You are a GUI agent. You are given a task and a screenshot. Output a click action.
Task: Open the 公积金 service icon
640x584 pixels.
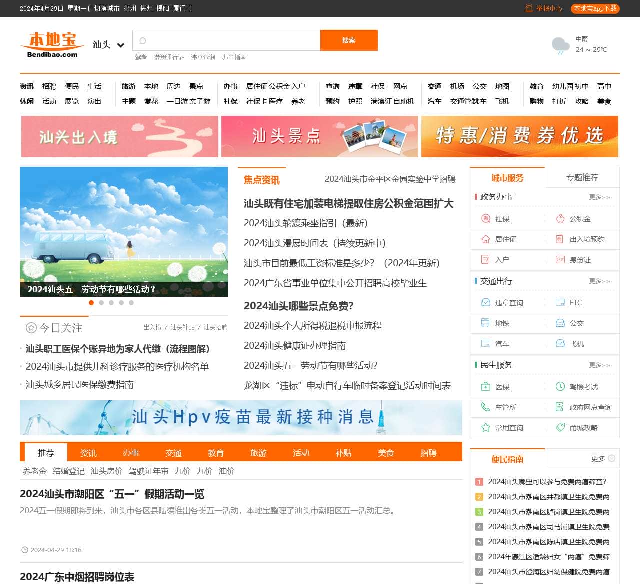coord(560,219)
